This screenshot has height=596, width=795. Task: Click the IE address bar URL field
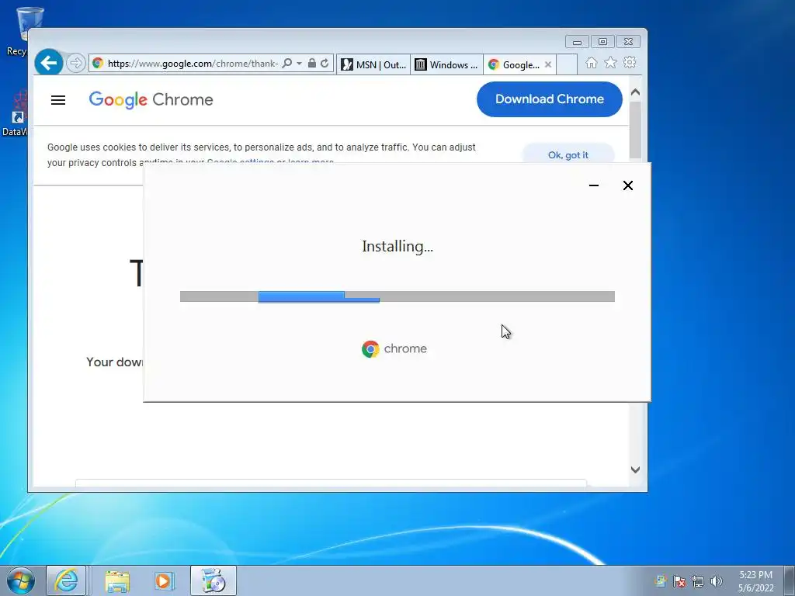click(x=193, y=64)
